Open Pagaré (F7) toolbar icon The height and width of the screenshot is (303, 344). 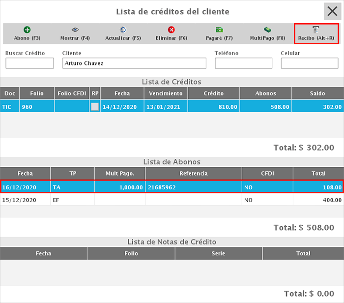219,30
